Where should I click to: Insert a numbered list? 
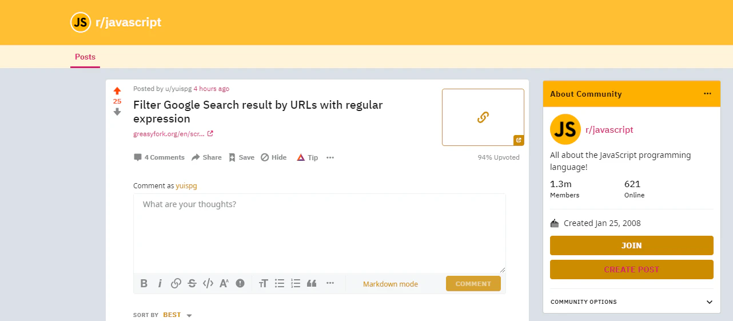pyautogui.click(x=296, y=283)
